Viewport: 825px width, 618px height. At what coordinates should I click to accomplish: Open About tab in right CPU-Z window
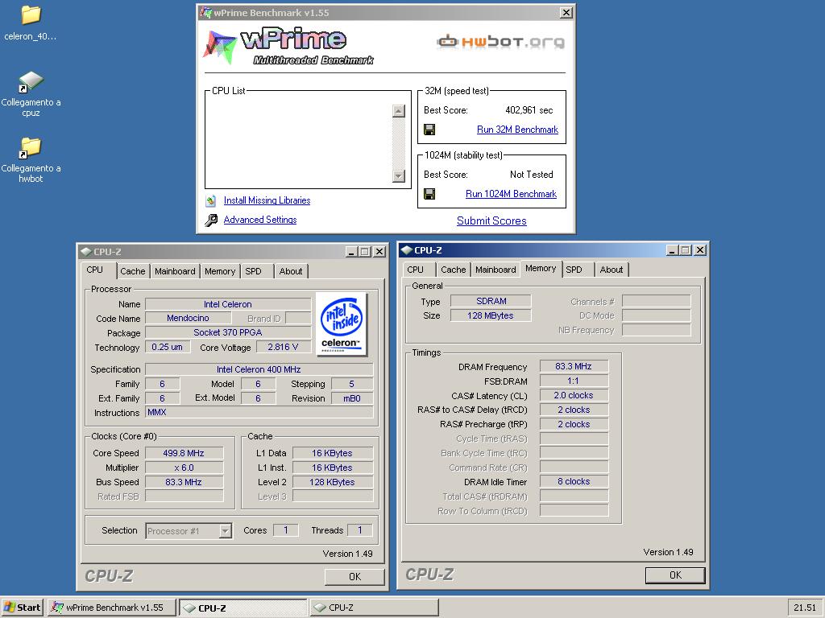point(611,270)
